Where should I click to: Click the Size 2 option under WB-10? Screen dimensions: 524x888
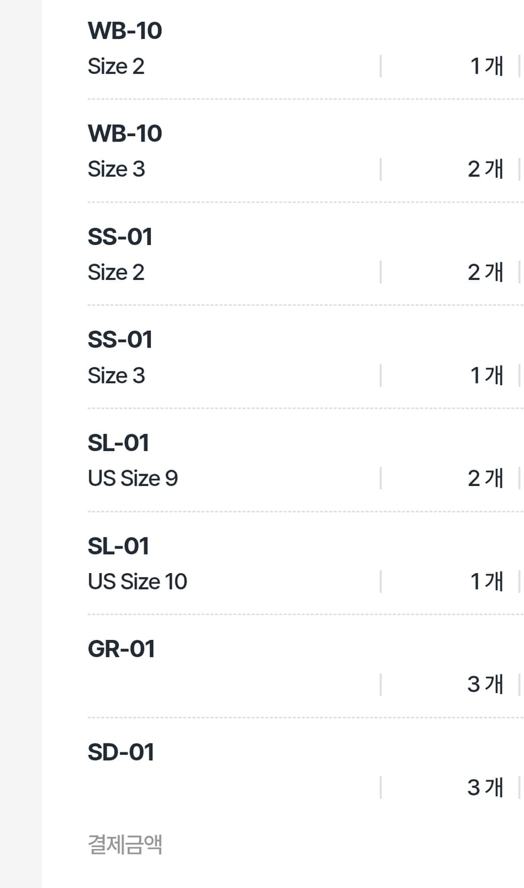(x=116, y=66)
